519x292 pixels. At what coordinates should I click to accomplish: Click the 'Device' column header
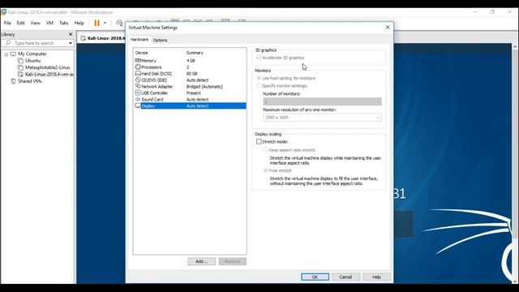pyautogui.click(x=141, y=53)
